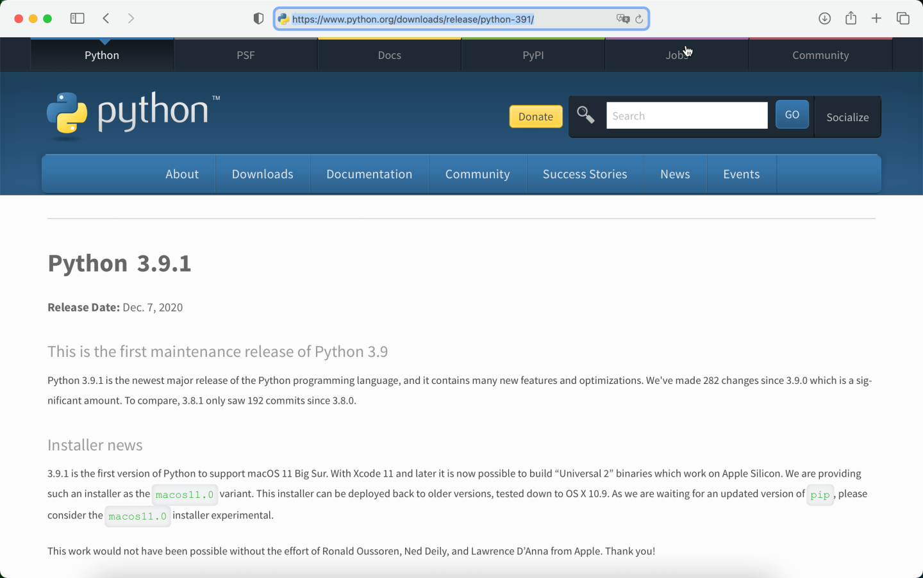Screen dimensions: 923x578
Task: Click the Ronald Oussoren acknowledgement sentence
Action: (351, 551)
